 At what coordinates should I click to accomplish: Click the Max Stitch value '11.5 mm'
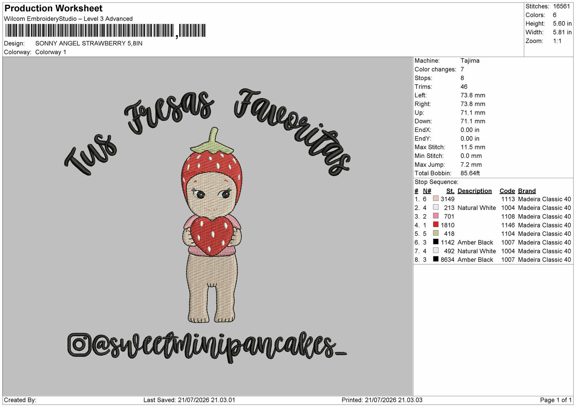tap(473, 147)
